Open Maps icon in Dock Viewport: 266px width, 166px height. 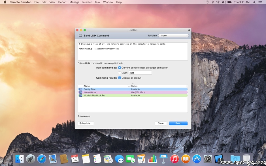pos(108,159)
